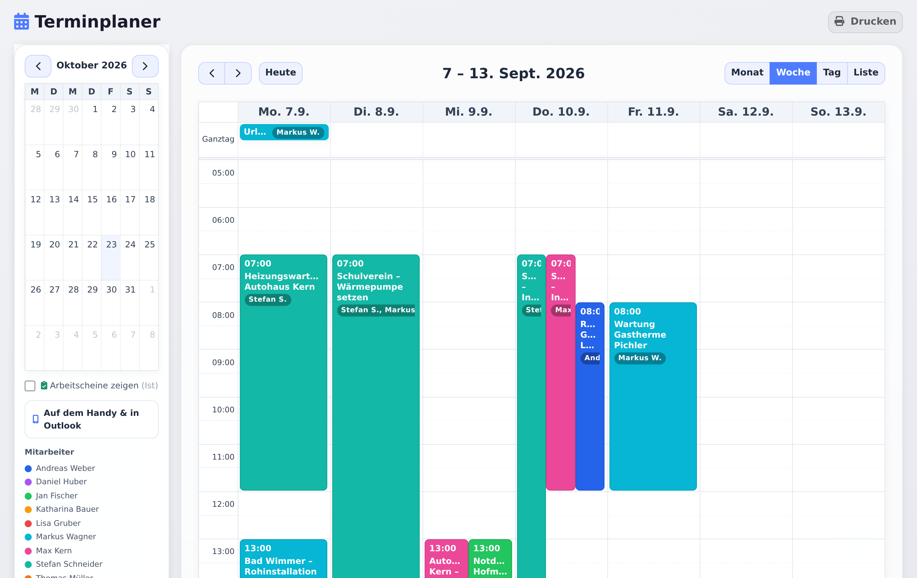The image size is (917, 578).
Task: Switch to Monat view
Action: click(747, 73)
